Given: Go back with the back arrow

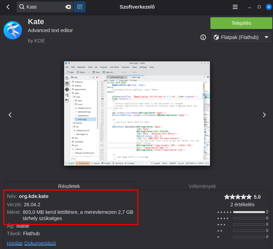Looking at the screenshot, I should (8, 7).
